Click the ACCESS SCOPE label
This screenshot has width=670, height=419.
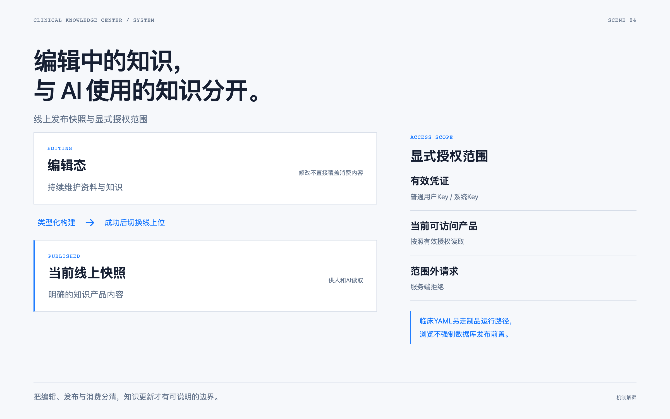[x=432, y=137]
